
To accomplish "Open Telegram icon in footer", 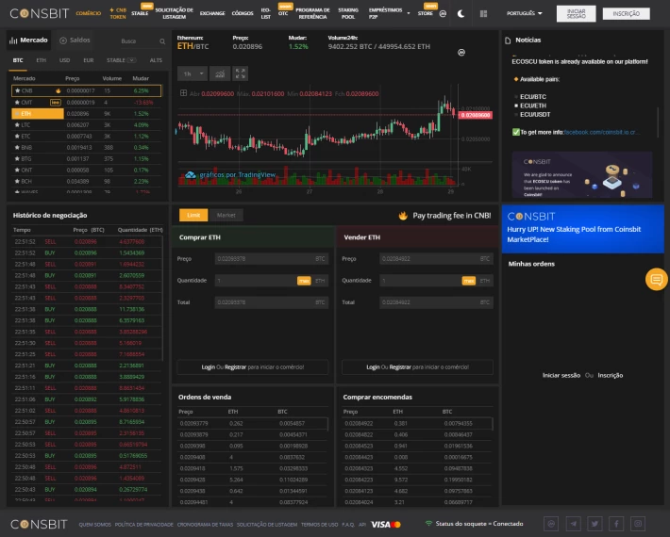I will click(x=574, y=524).
